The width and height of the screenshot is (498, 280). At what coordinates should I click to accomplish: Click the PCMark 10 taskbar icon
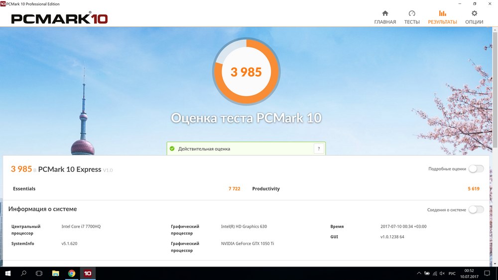[87, 274]
